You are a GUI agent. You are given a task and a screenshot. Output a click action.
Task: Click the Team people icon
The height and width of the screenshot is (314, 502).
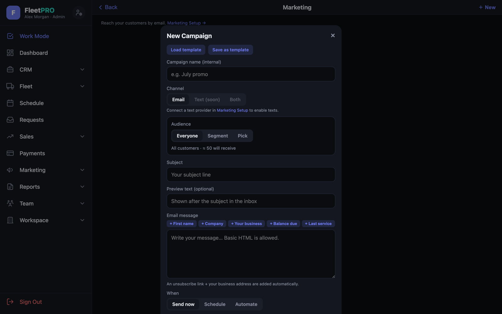click(x=10, y=203)
